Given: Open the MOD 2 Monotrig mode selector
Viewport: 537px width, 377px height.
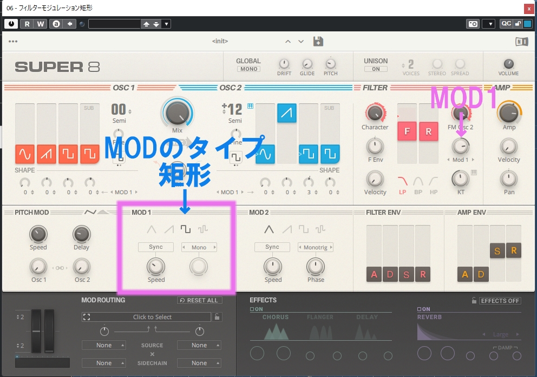Looking at the screenshot, I should [x=316, y=247].
